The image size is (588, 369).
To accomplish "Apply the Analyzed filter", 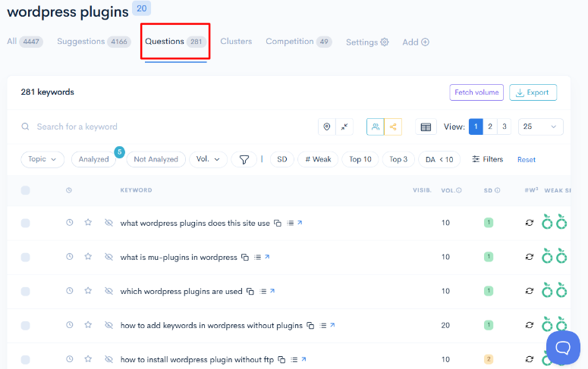I will coord(94,159).
